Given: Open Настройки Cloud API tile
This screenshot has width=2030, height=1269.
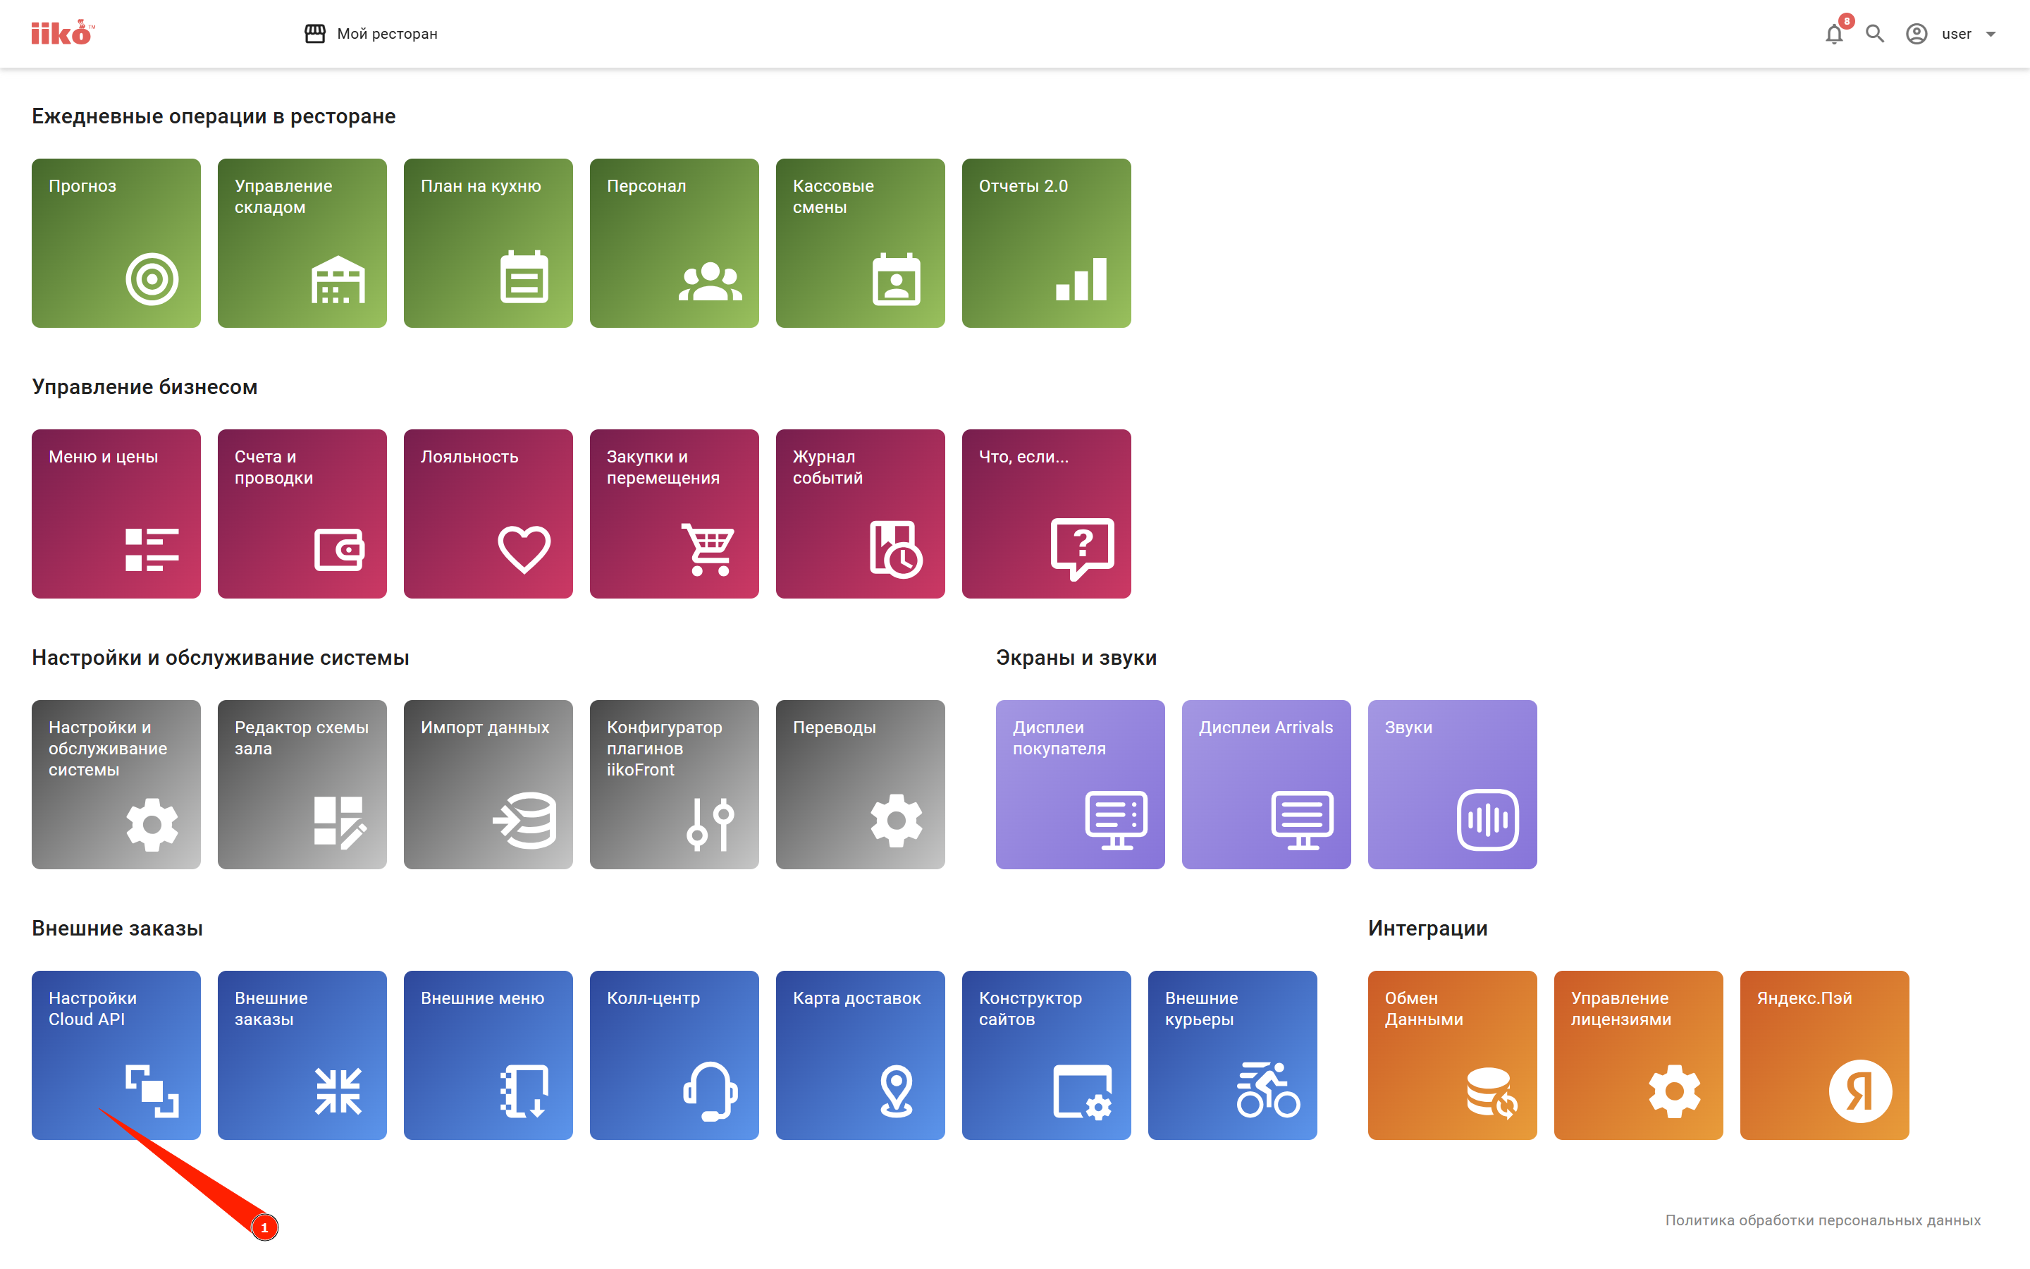Looking at the screenshot, I should coord(116,1055).
